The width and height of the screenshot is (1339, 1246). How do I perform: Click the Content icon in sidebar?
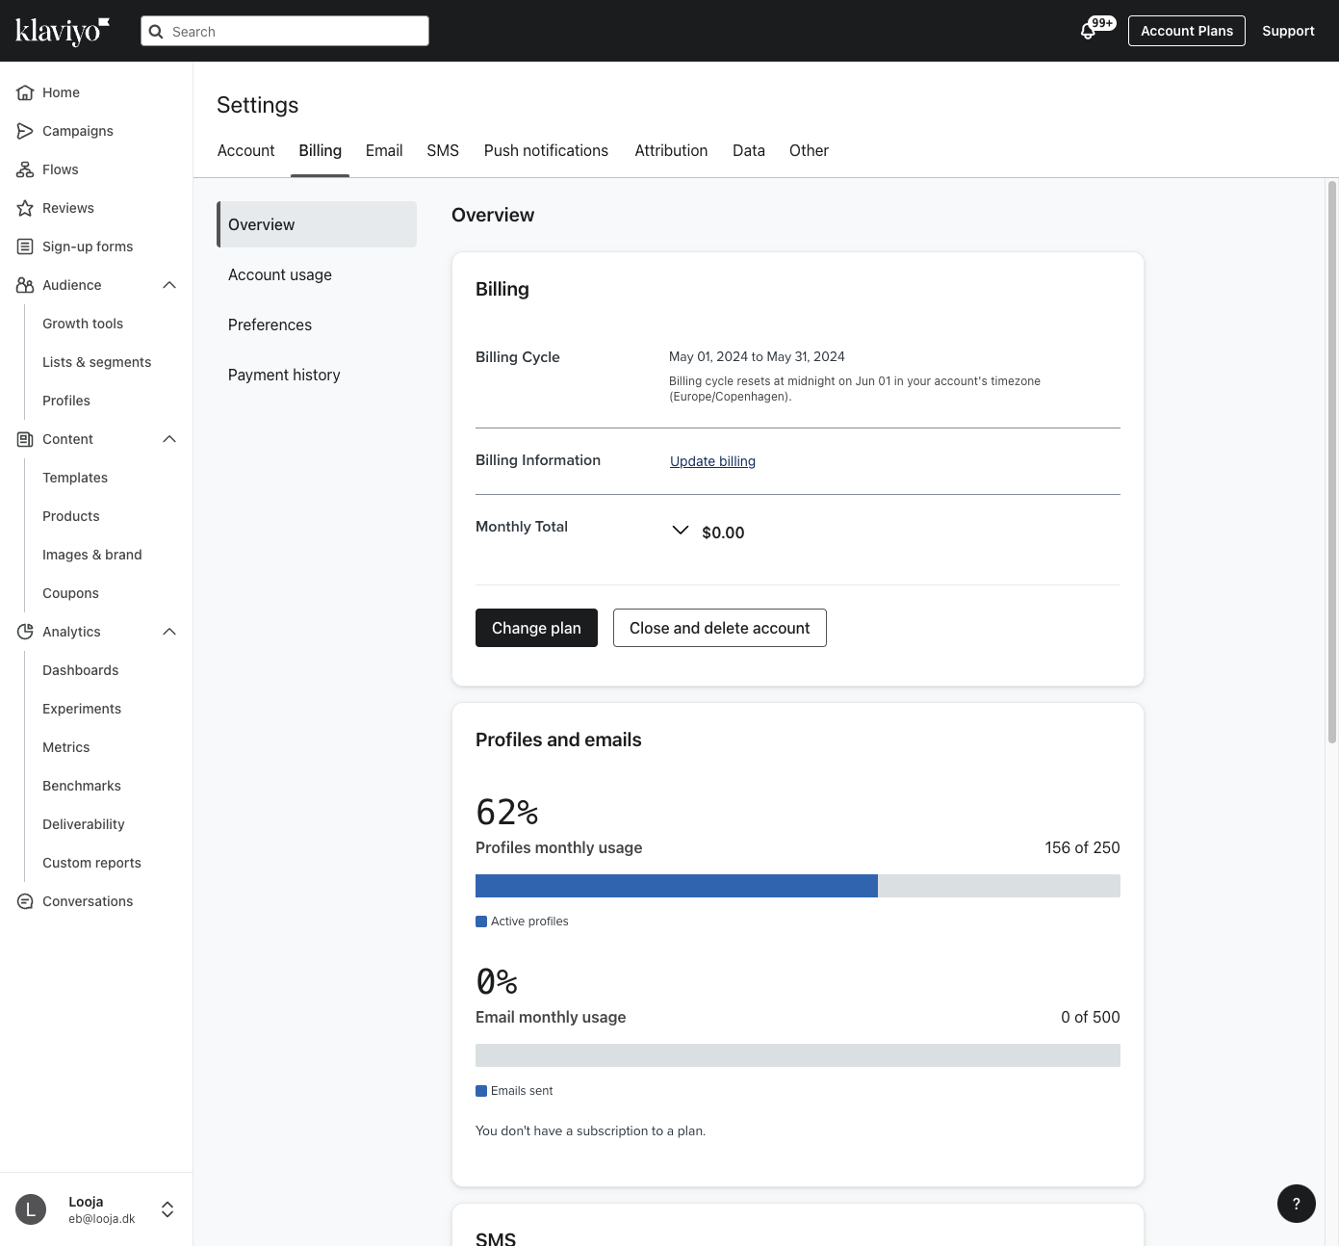coord(25,439)
